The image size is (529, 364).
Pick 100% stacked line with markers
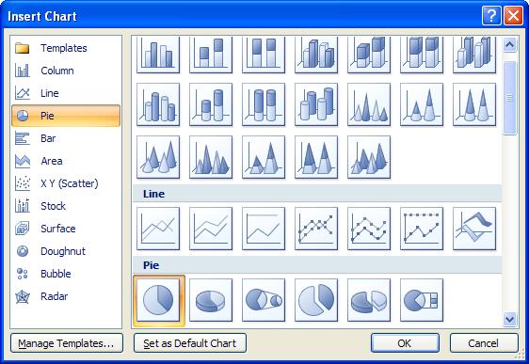(422, 229)
